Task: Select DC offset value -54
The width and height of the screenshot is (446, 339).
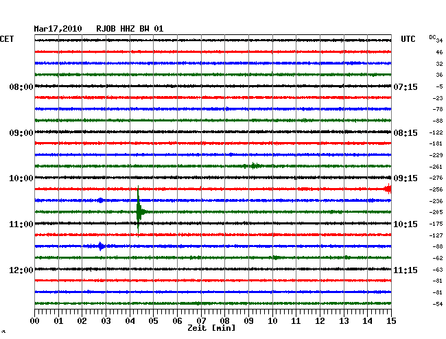Action: pyautogui.click(x=438, y=304)
